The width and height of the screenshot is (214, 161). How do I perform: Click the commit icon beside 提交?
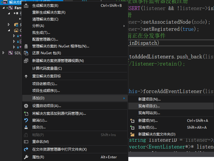26,127
